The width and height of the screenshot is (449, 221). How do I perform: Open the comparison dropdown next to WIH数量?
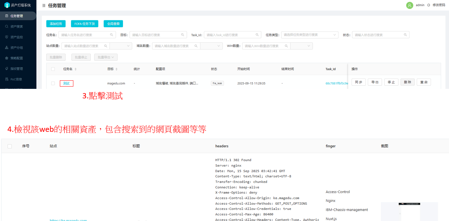click(x=301, y=46)
